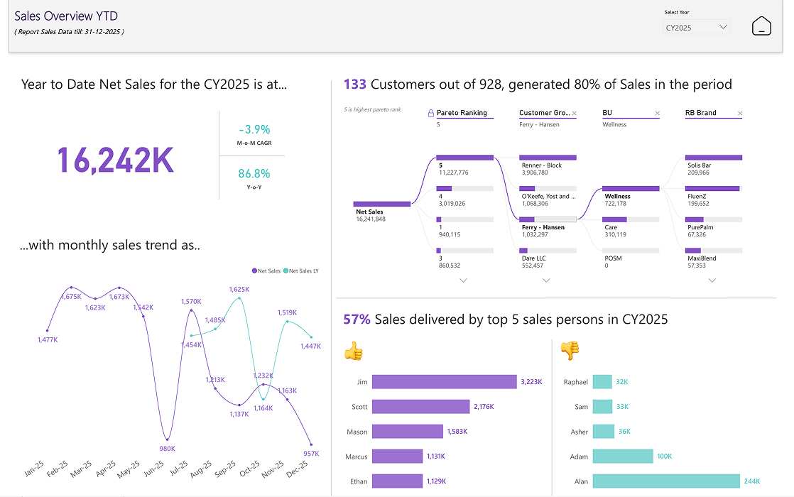Click Mason's sales bar
The width and height of the screenshot is (794, 497).
click(x=408, y=431)
